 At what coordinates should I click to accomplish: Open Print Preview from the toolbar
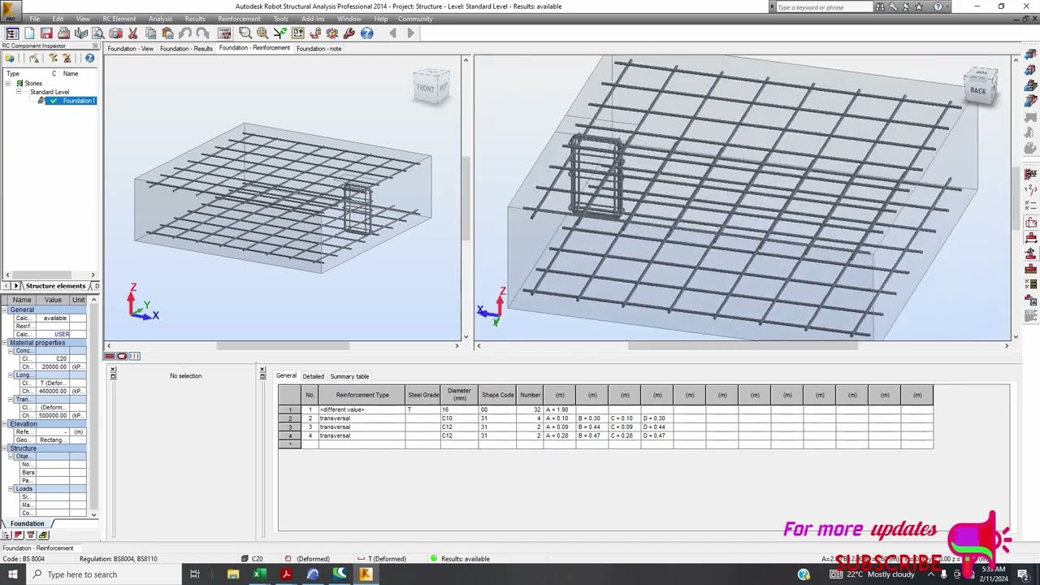97,33
